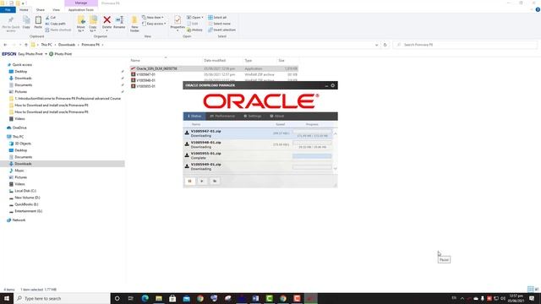Switch to the View ribbon tab
Screen dimensions: 541x304
(x=56, y=9)
